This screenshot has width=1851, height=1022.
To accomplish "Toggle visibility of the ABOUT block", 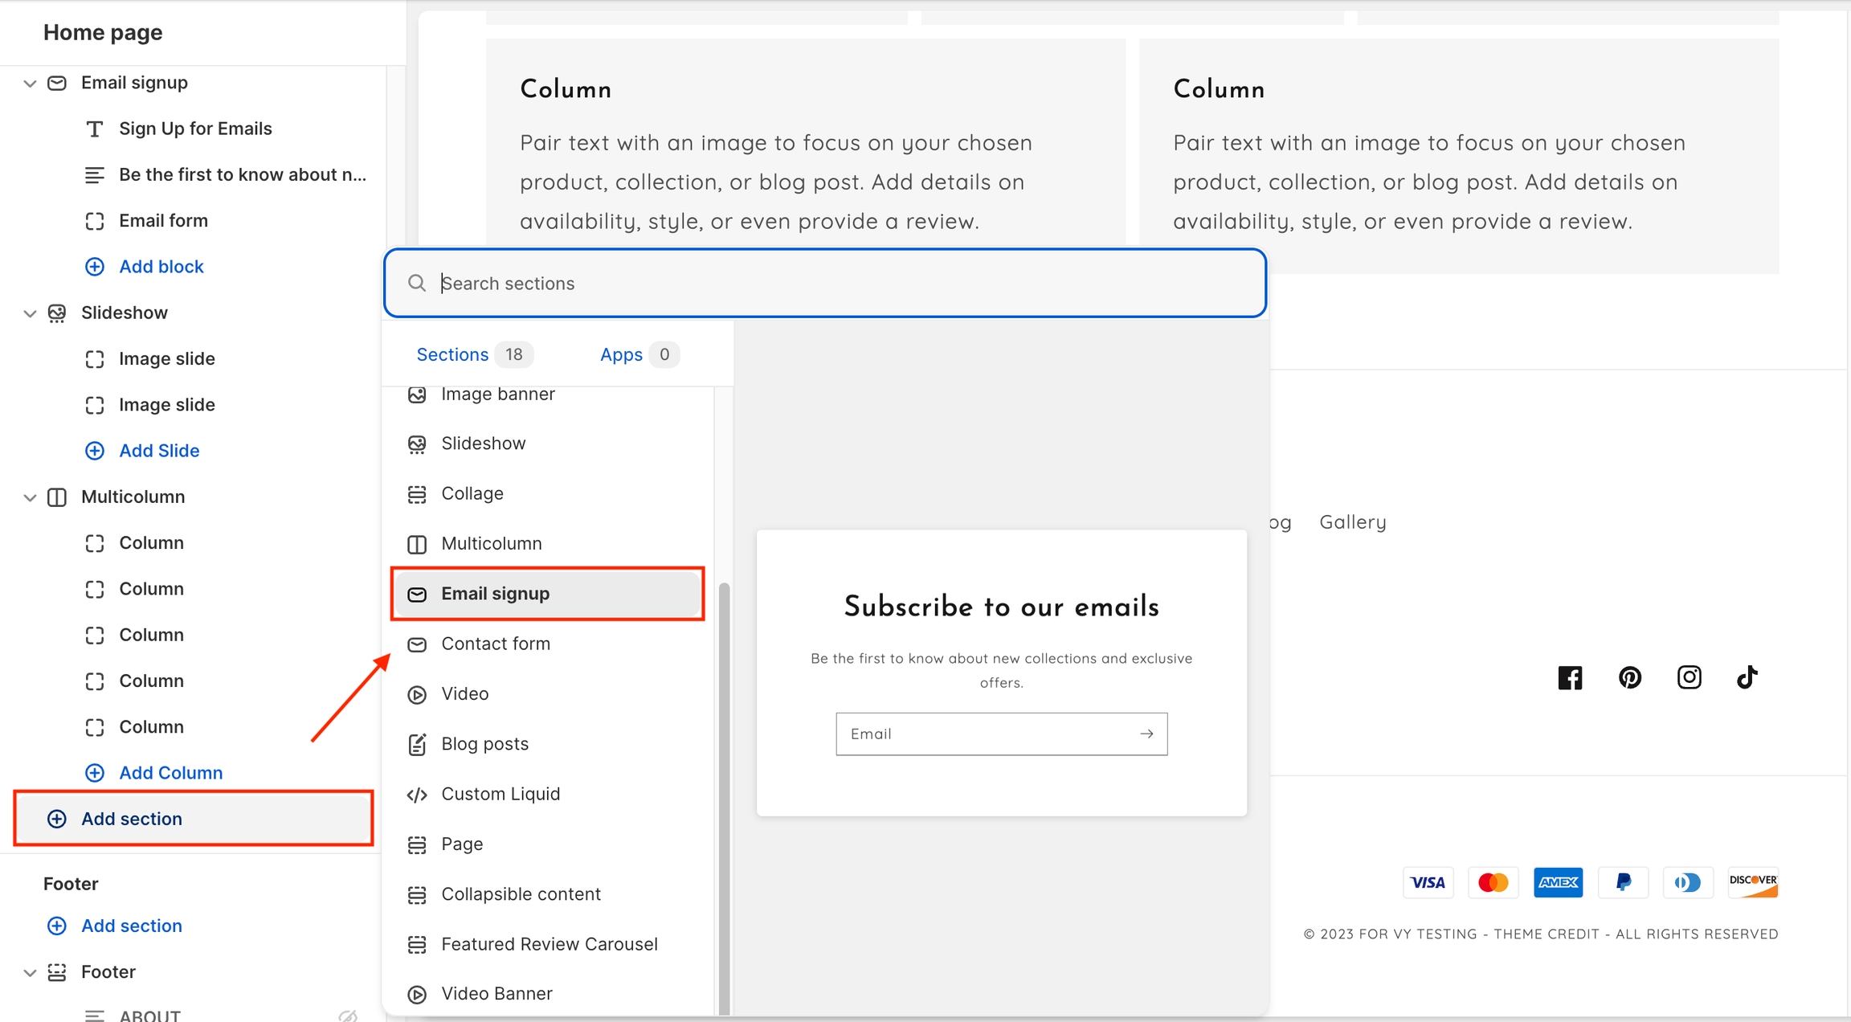I will click(347, 1016).
